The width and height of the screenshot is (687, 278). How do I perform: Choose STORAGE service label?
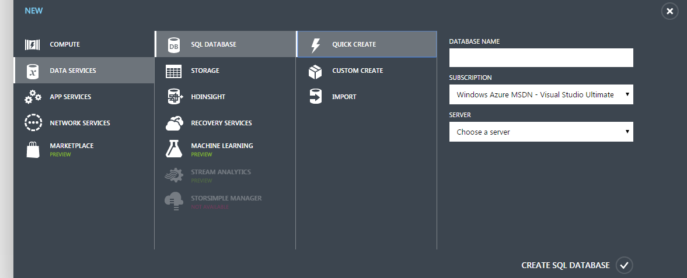(205, 71)
